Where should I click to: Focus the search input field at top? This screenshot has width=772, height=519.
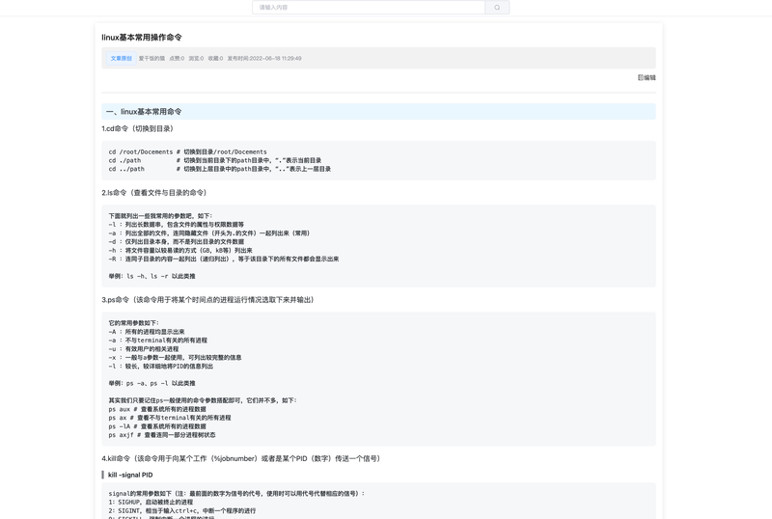[369, 8]
